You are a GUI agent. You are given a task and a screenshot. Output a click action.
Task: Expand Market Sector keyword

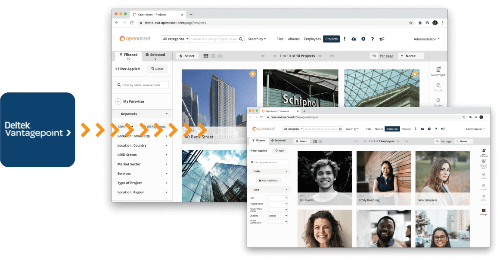142,164
